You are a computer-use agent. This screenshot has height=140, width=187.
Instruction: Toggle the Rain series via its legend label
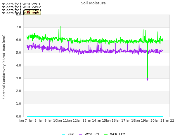point(71,134)
